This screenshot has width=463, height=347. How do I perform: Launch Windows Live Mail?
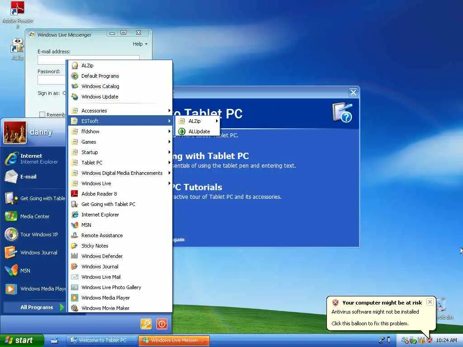pos(120,277)
